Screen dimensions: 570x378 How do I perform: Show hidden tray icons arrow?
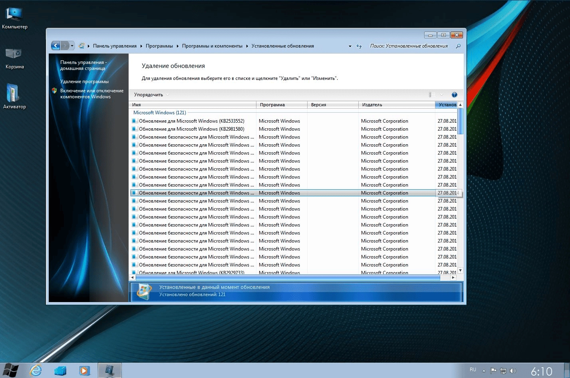pyautogui.click(x=484, y=371)
